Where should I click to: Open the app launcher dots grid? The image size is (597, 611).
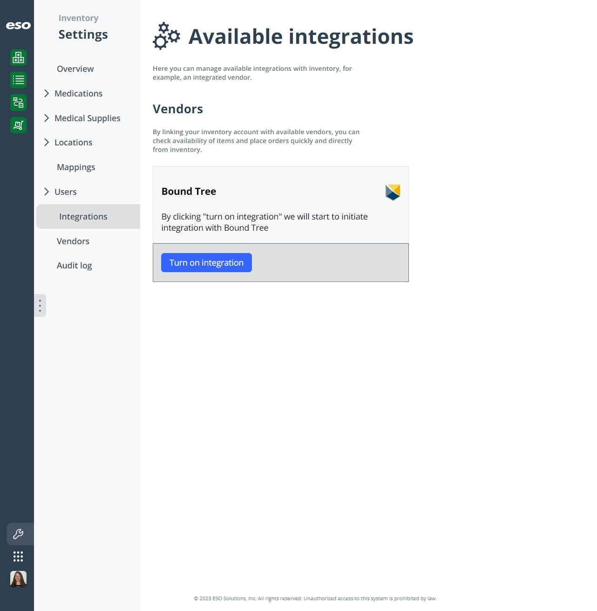(18, 556)
